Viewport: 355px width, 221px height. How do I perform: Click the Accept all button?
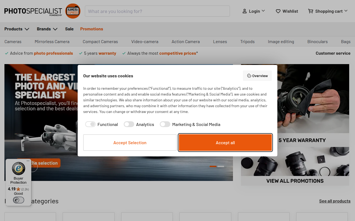click(225, 143)
